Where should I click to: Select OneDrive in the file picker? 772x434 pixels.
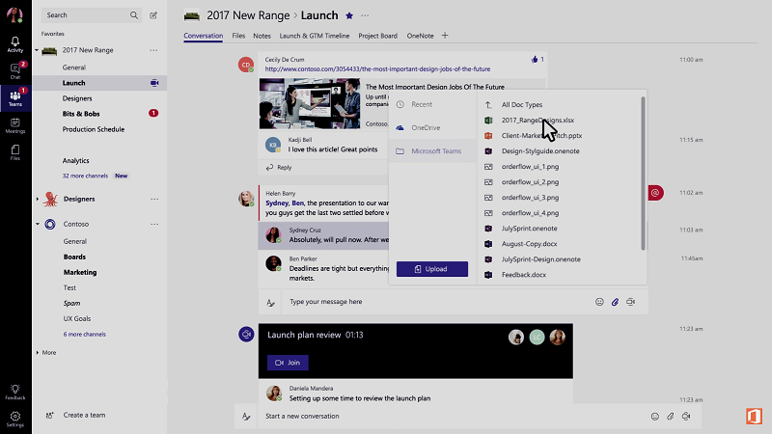(x=425, y=127)
